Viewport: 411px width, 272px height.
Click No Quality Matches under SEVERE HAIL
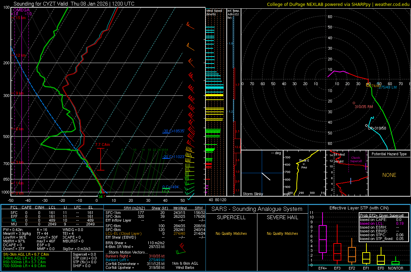[282, 233]
